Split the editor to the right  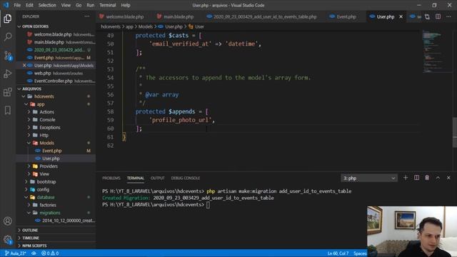pos(438,17)
